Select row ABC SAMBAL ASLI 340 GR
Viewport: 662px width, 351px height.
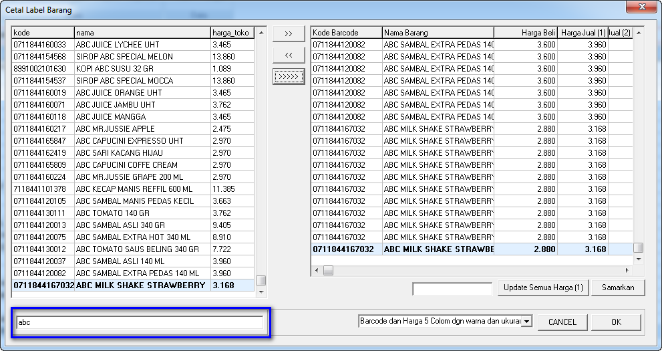click(134, 225)
